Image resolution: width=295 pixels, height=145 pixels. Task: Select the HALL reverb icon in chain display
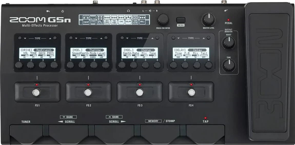(142, 20)
